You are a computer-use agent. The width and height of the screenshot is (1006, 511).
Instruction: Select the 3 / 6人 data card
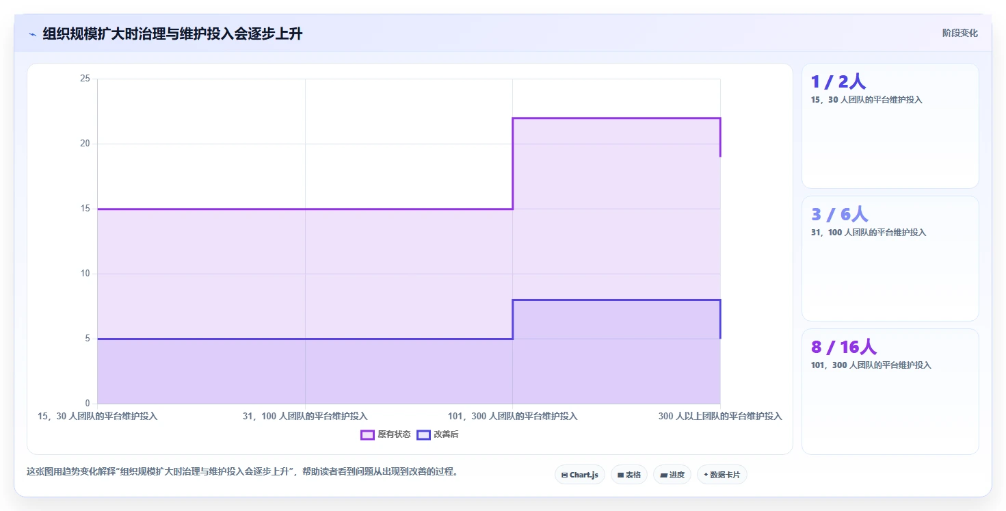point(890,259)
